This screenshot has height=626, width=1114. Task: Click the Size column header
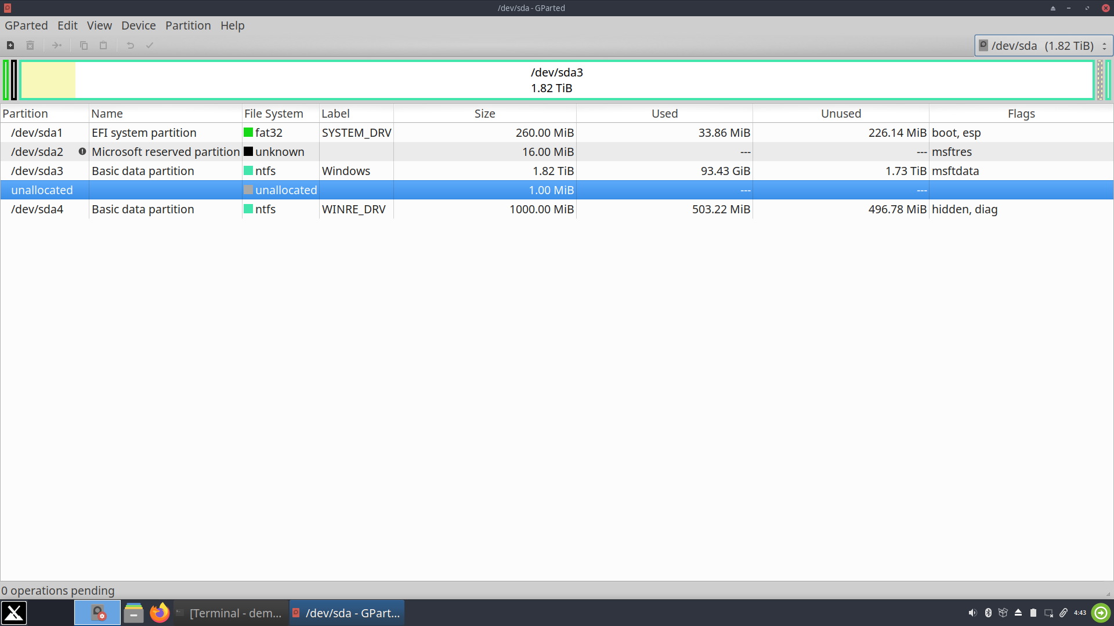[484, 114]
